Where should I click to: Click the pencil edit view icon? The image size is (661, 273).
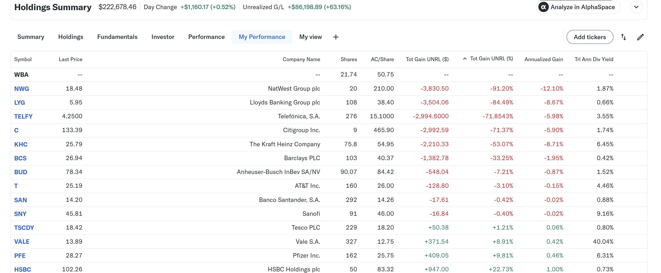coord(640,37)
